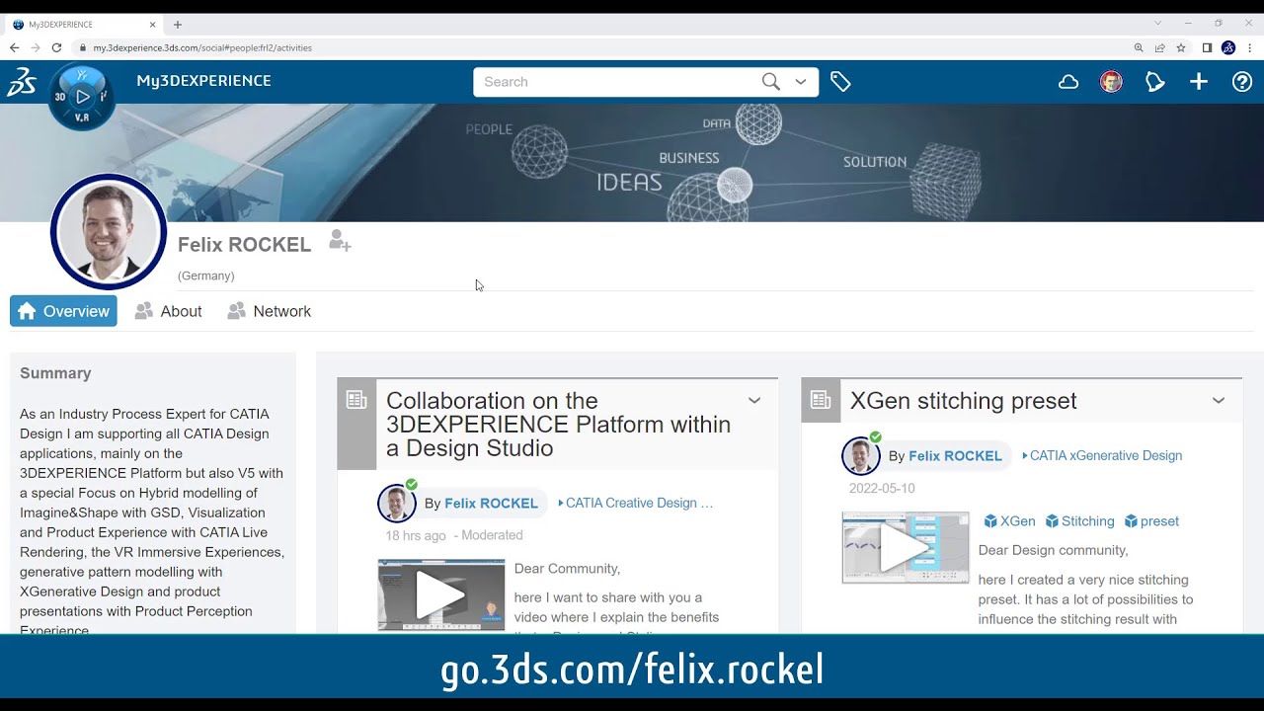Expand the XGen stitching preset chevron menu
Image resolution: width=1264 pixels, height=711 pixels.
point(1219,400)
